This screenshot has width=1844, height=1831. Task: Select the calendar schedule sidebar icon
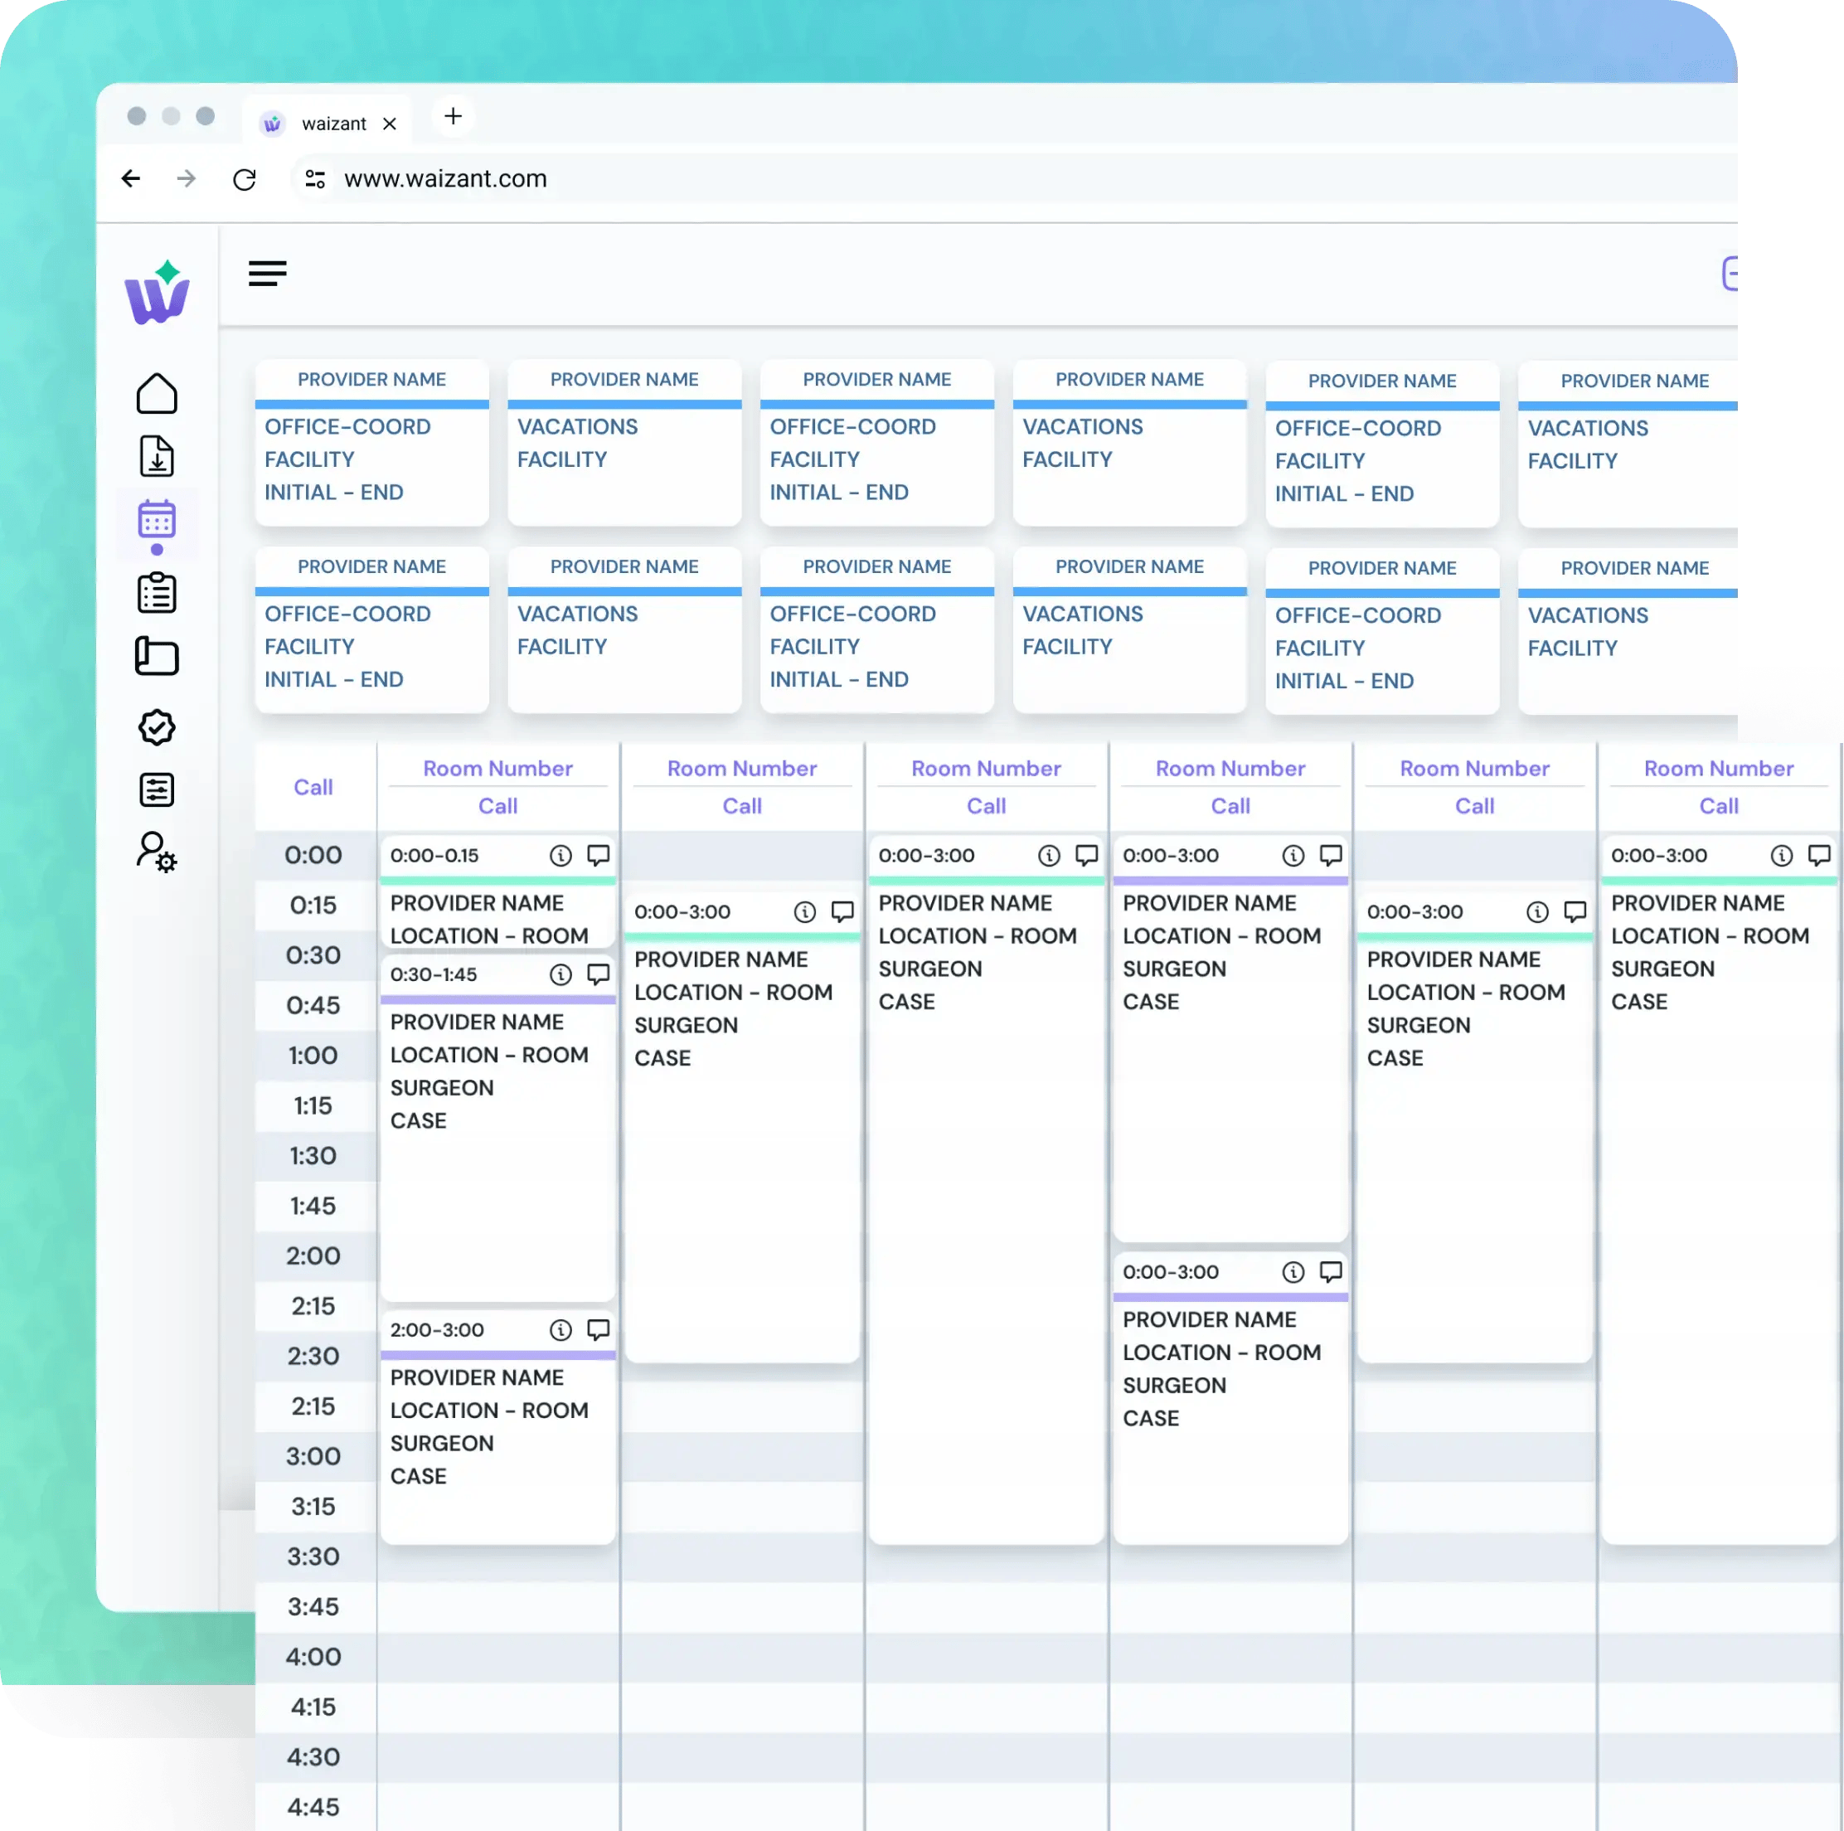click(157, 520)
